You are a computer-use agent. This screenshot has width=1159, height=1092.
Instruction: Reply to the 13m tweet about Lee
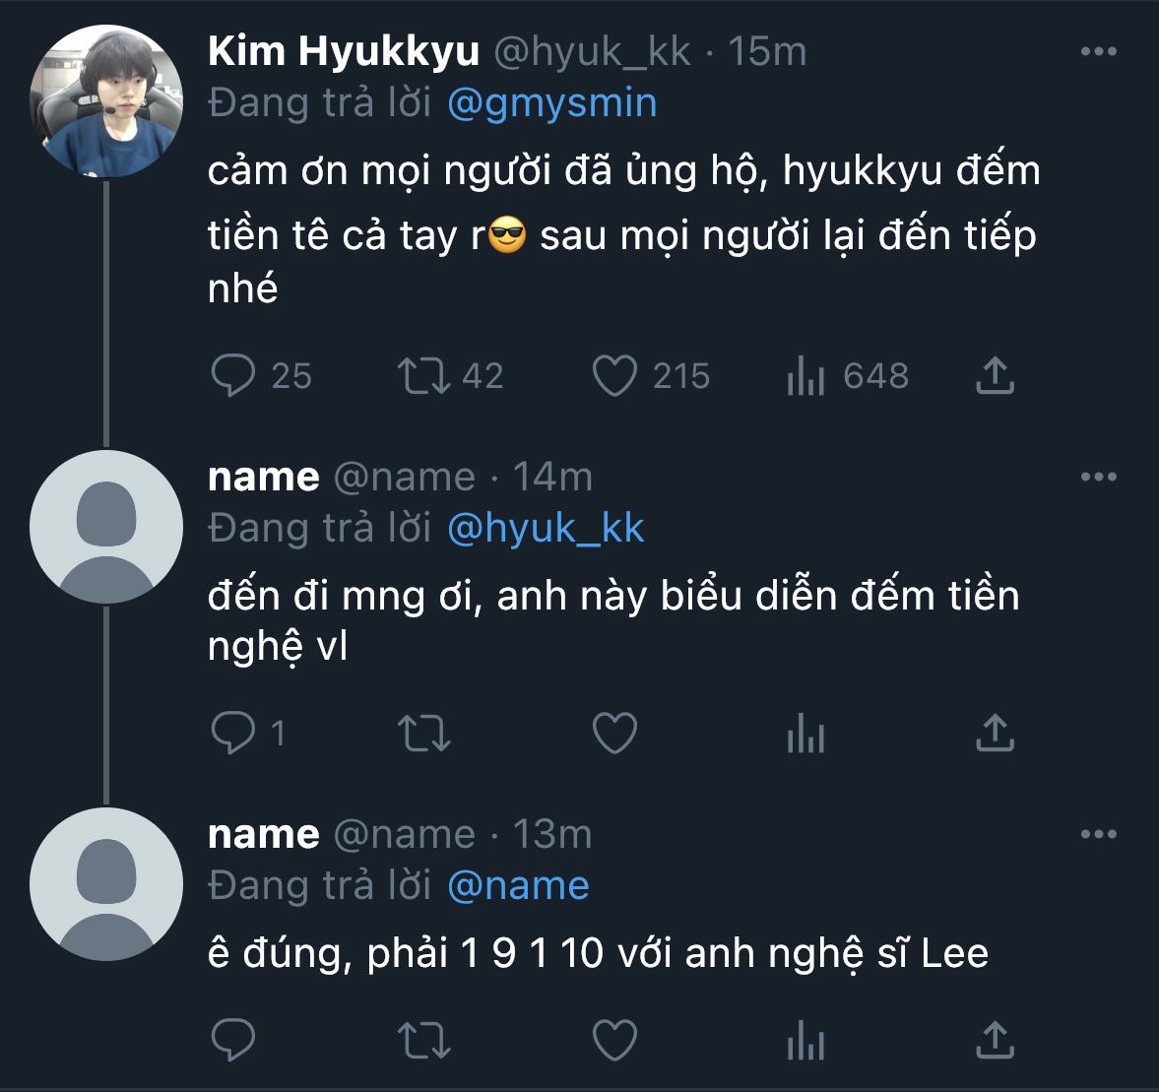pos(233,1040)
